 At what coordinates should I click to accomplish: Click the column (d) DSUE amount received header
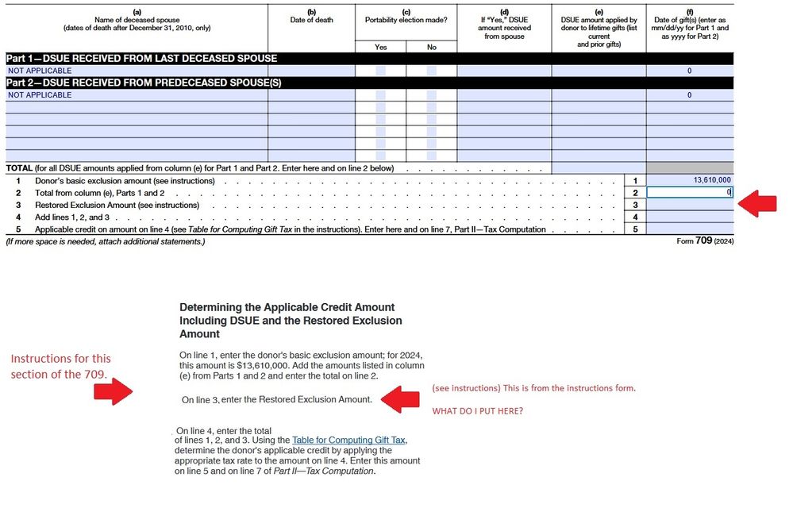[x=504, y=24]
